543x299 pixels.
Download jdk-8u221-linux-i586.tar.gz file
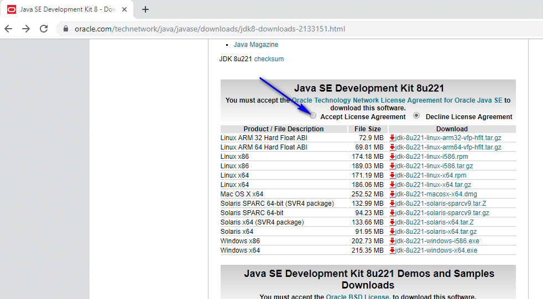(x=434, y=166)
